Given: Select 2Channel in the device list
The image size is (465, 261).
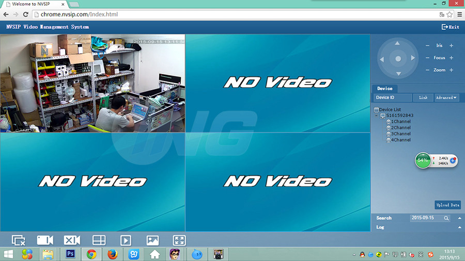Looking at the screenshot, I should 400,127.
